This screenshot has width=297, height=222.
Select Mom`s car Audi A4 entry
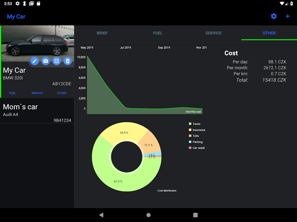point(37,111)
